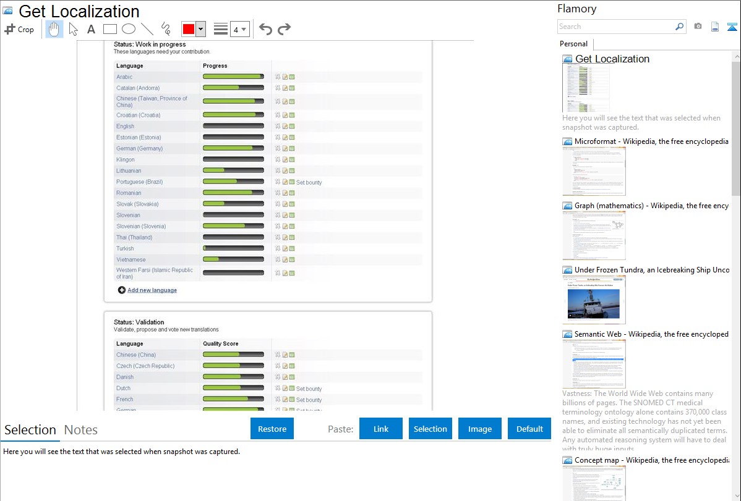Choose the rectangle shape tool
Viewport: 741px width, 501px height.
(x=109, y=29)
